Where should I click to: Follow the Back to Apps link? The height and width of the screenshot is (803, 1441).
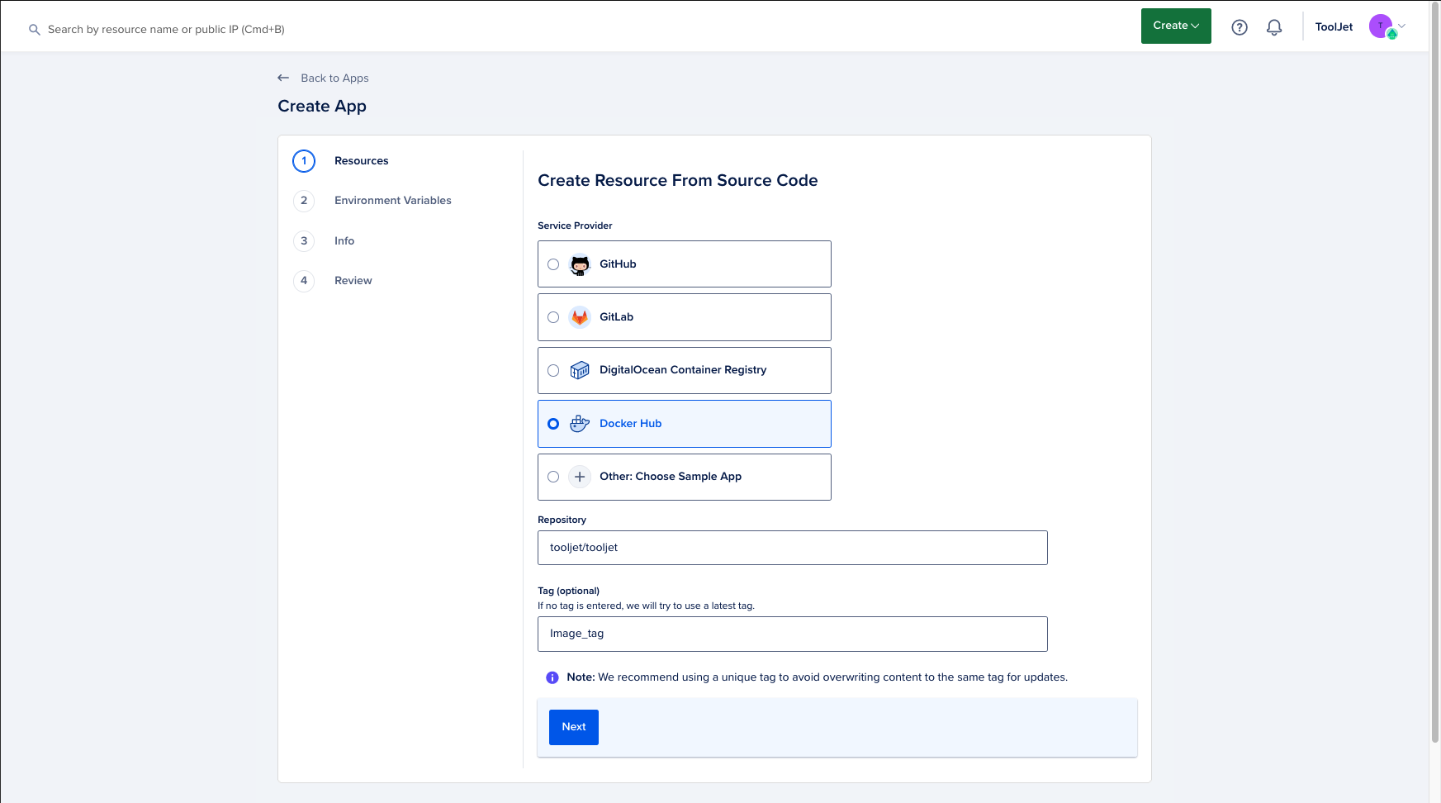click(334, 78)
